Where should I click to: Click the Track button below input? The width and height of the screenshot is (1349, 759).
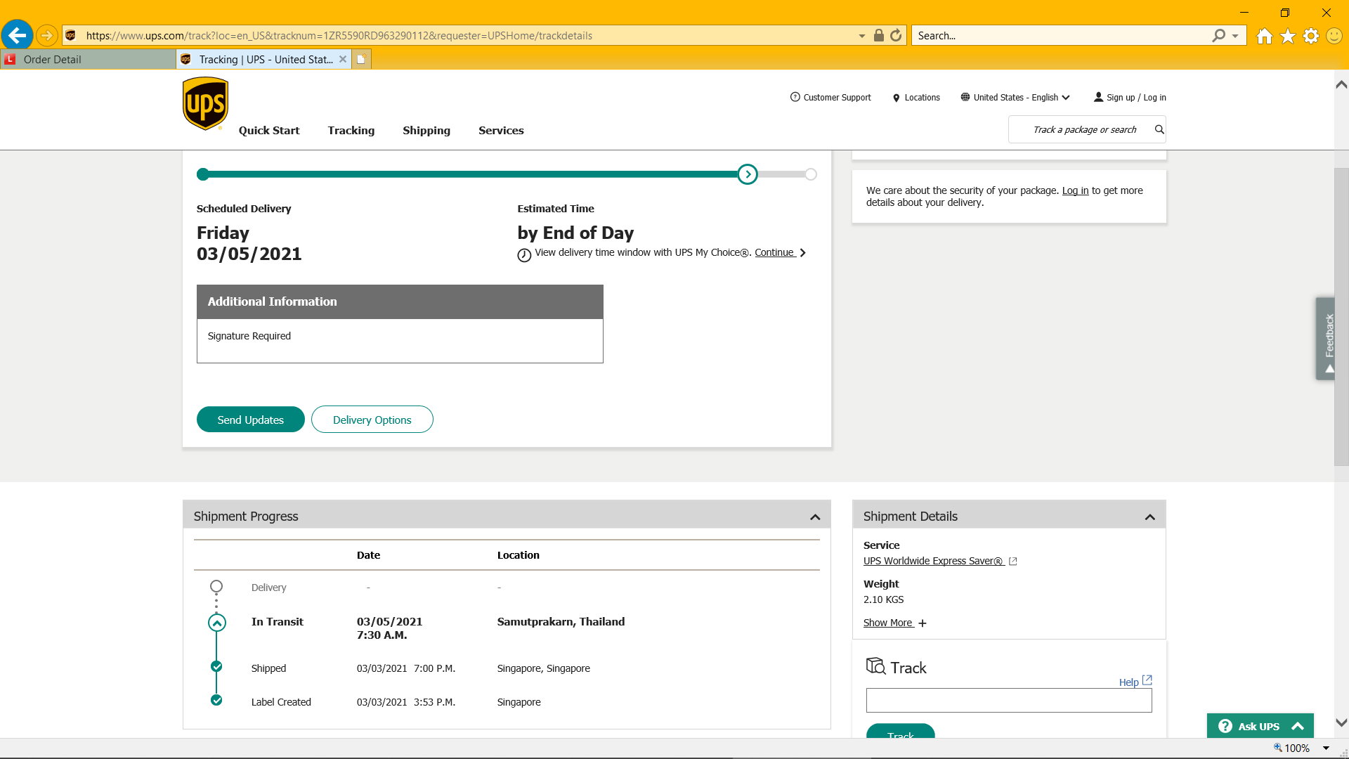tap(901, 731)
